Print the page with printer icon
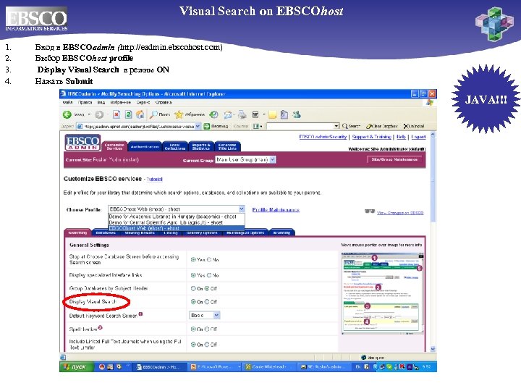This screenshot has width=521, height=391. (242, 114)
